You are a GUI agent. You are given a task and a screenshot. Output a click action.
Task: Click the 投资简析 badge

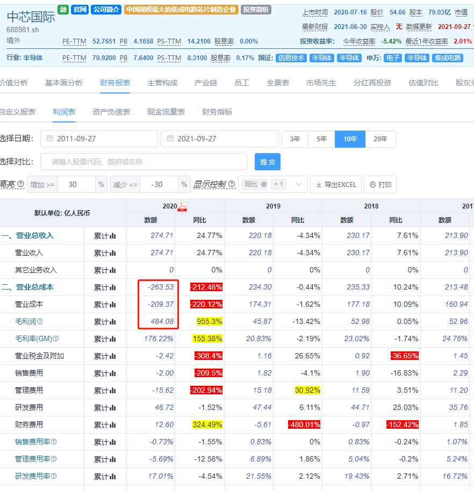point(256,10)
